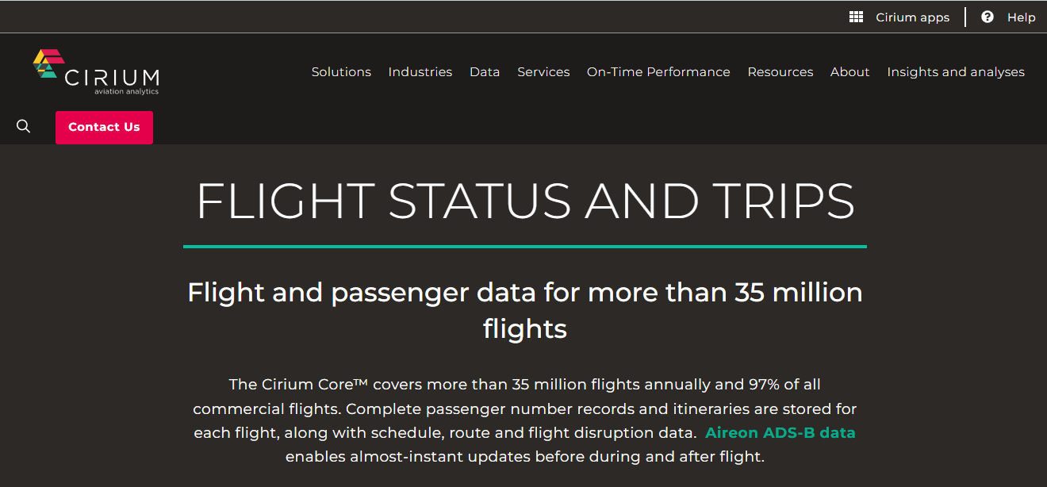Click the Contact Us button

tap(104, 127)
